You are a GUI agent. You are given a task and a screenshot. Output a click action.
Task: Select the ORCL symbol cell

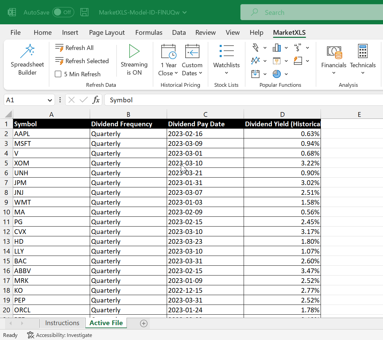(x=51, y=310)
